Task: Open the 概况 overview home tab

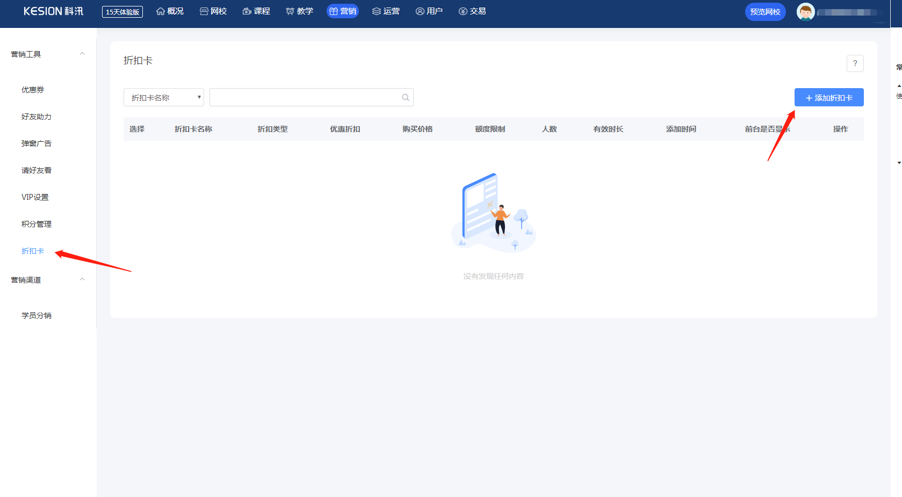Action: click(x=170, y=11)
